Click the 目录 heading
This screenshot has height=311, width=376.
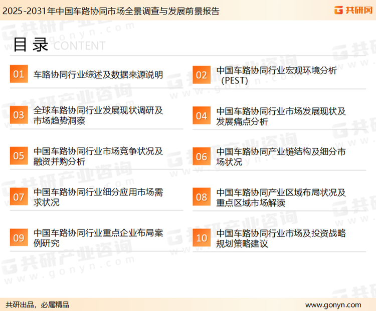(x=31, y=45)
